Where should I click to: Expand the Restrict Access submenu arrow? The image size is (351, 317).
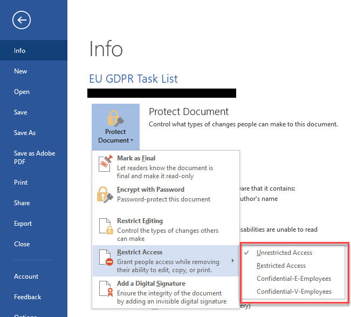point(233,260)
